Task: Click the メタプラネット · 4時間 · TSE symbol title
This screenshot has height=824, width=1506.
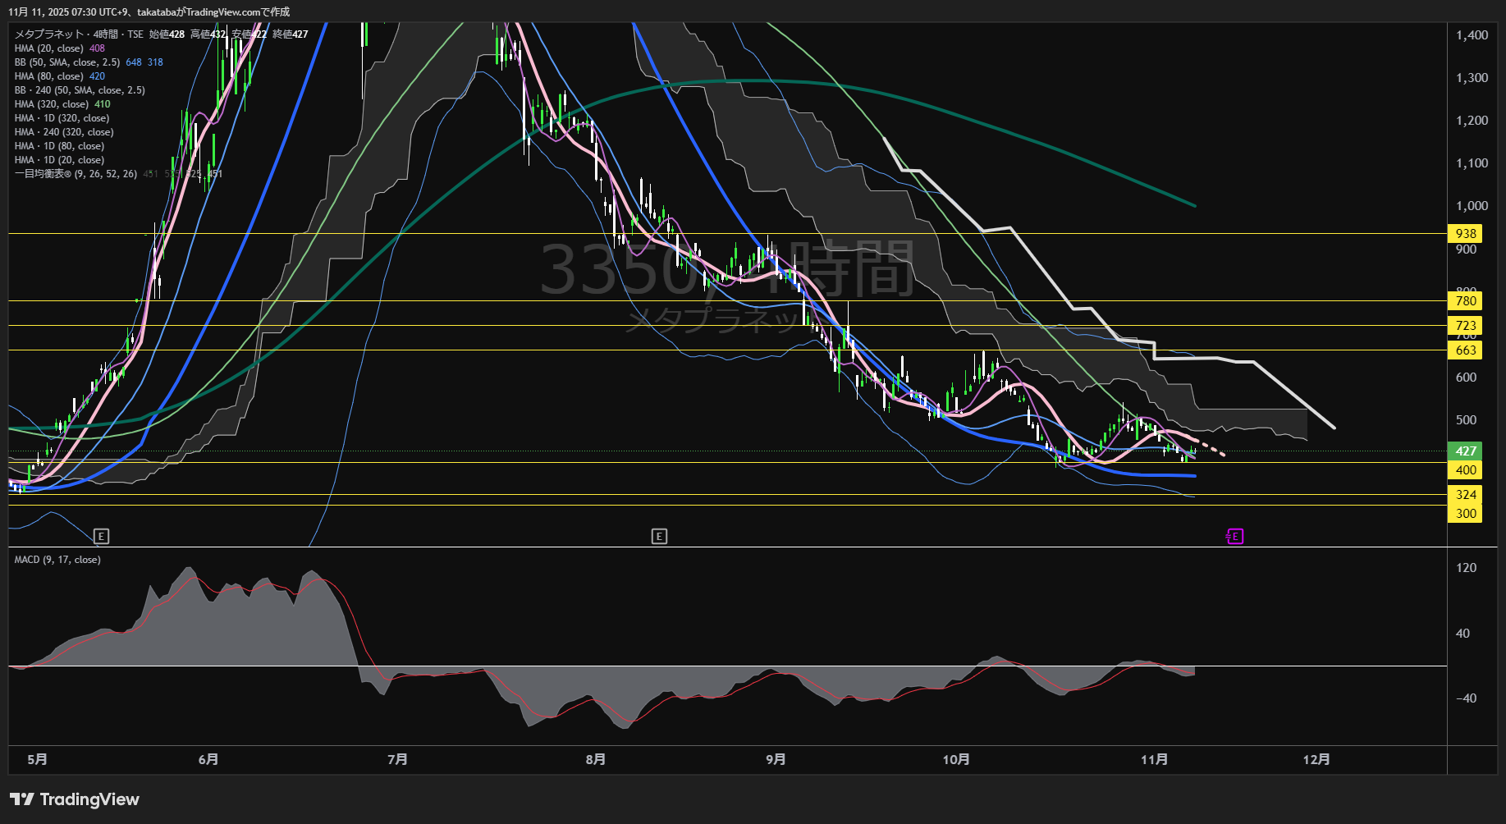Action: [x=79, y=34]
